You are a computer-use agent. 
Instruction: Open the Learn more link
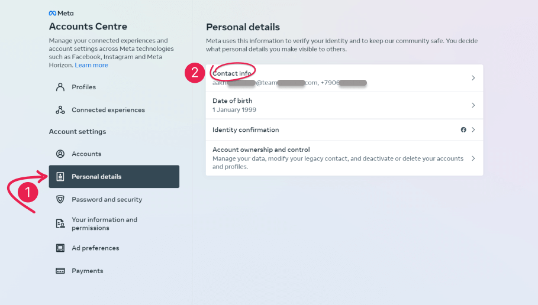91,65
